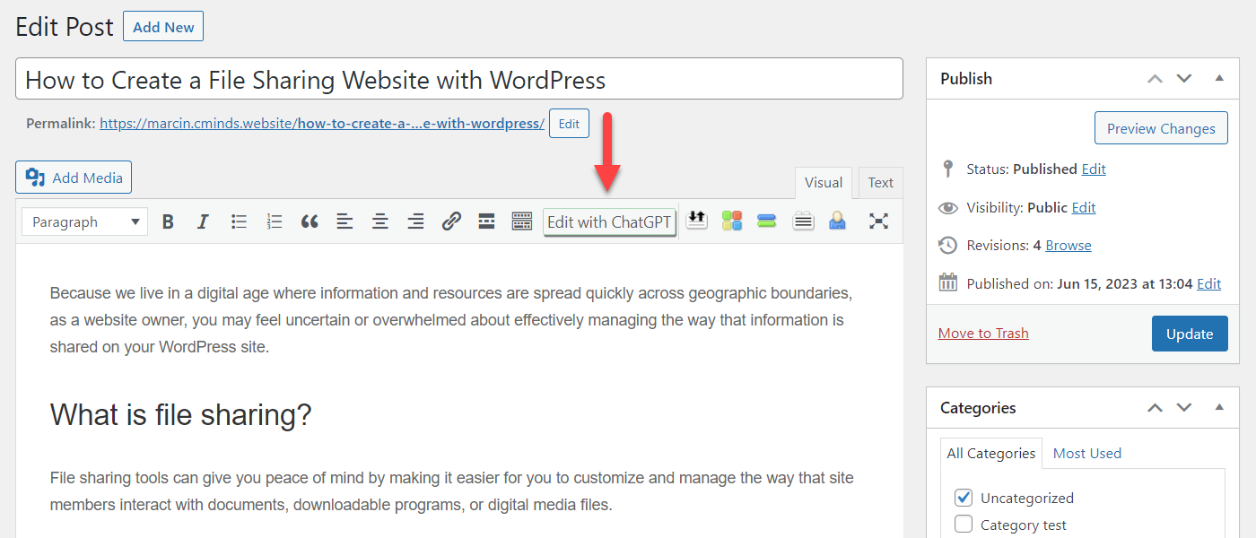The width and height of the screenshot is (1256, 538).
Task: Click the 'What is file sharing?' heading
Action: pyautogui.click(x=180, y=414)
